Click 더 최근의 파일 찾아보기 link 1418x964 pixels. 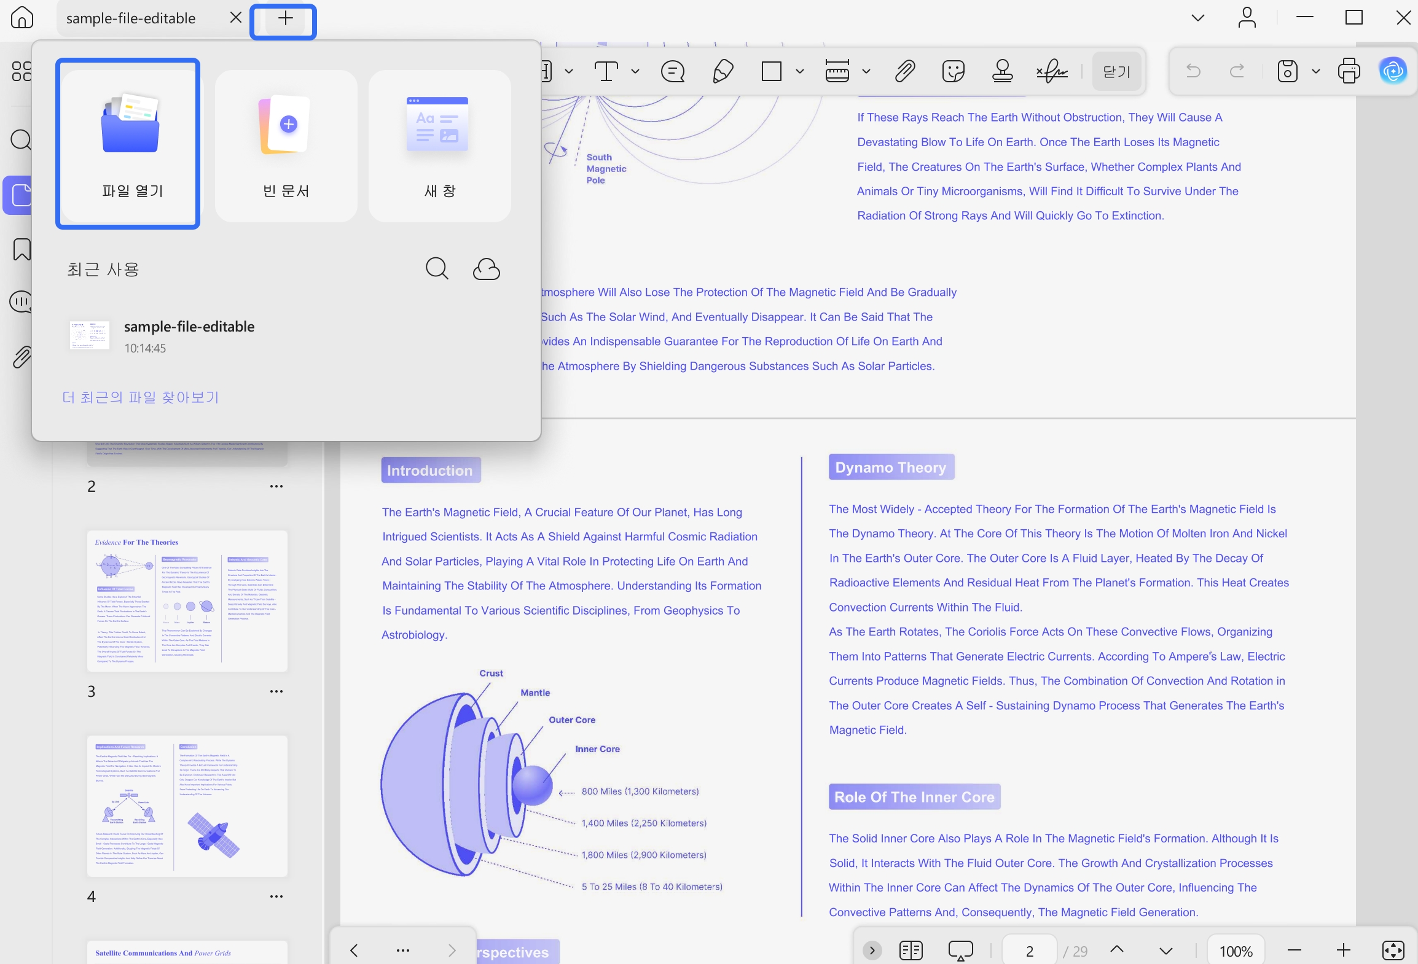pos(141,397)
